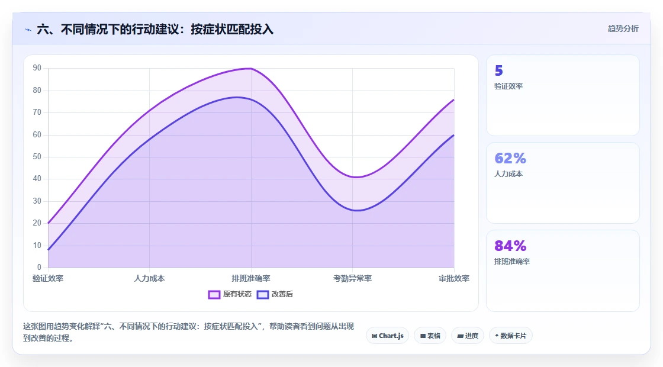Select the 数据卡片 tag chip

[511, 336]
